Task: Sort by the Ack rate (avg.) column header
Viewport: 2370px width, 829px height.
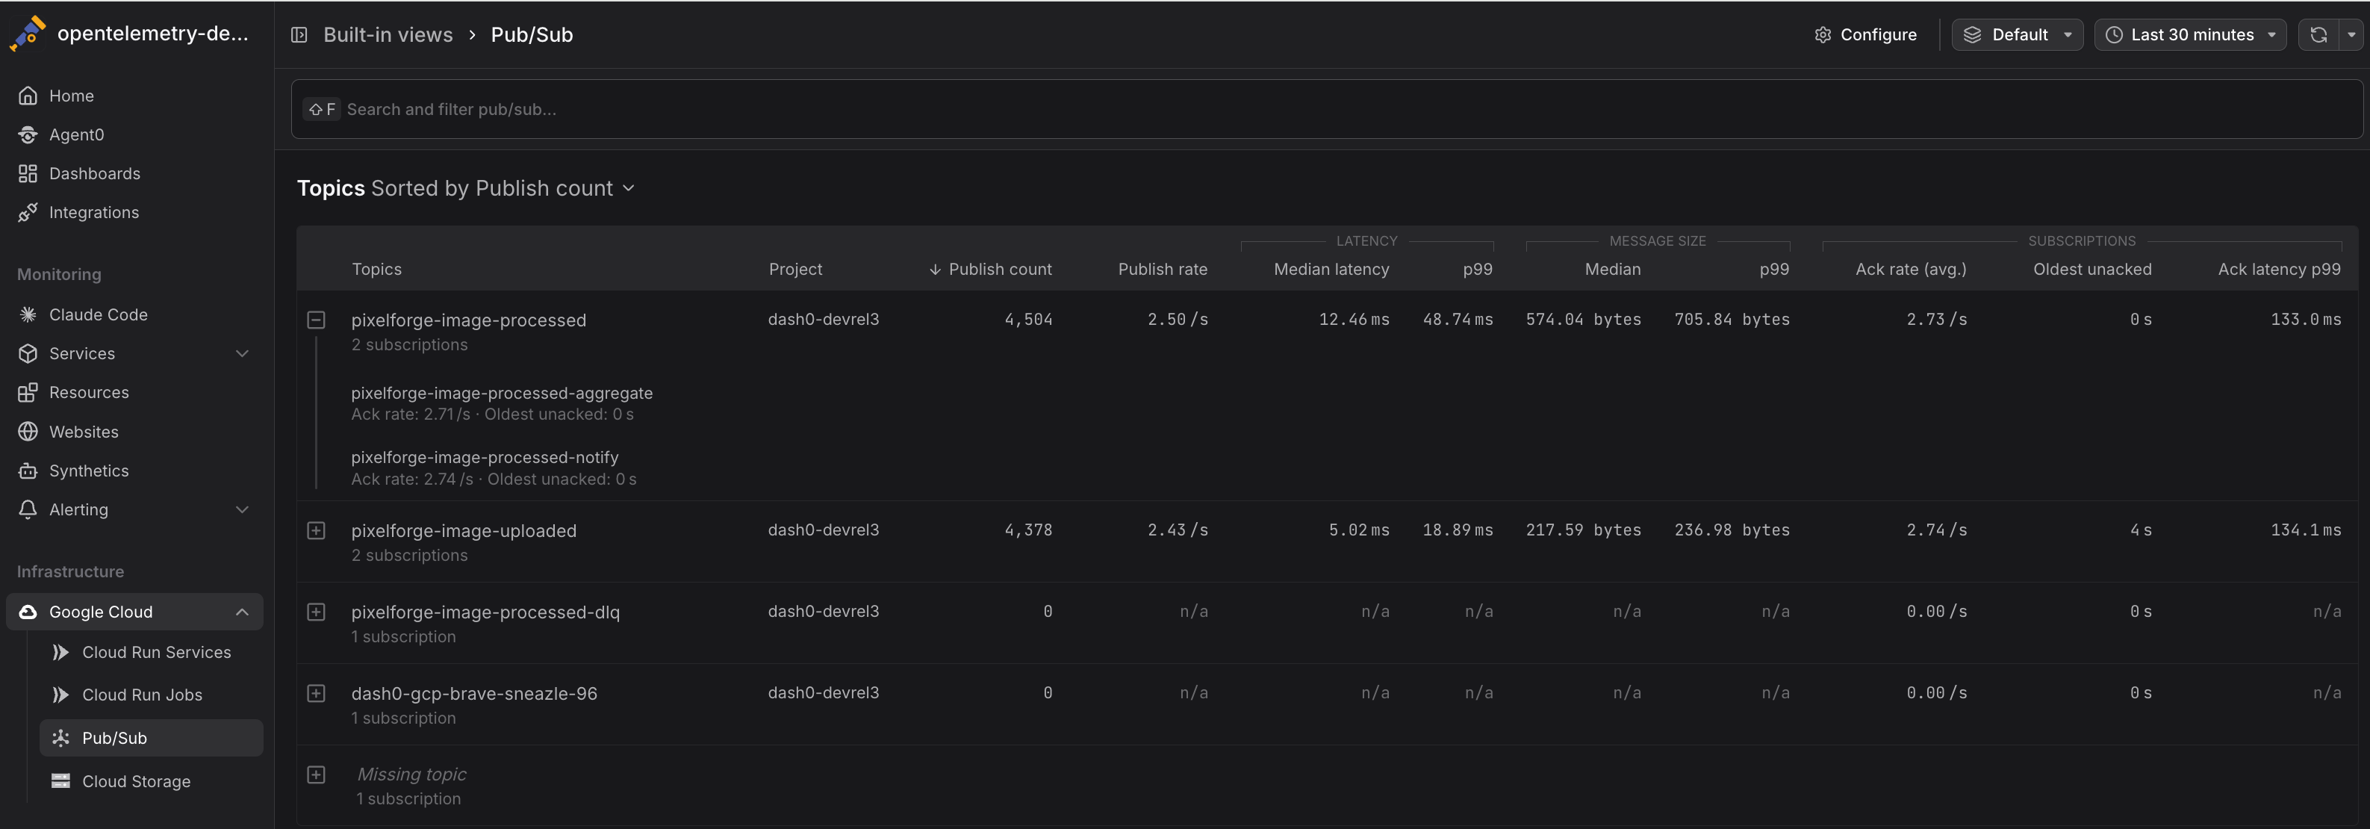Action: tap(1910, 270)
